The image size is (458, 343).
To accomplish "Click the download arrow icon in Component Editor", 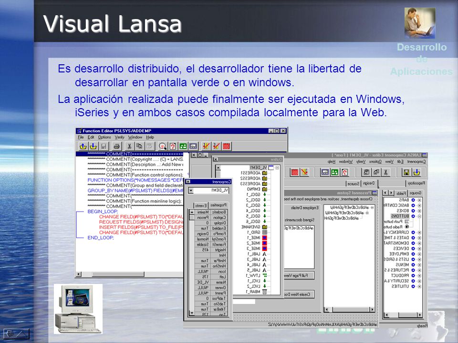I will (416, 172).
